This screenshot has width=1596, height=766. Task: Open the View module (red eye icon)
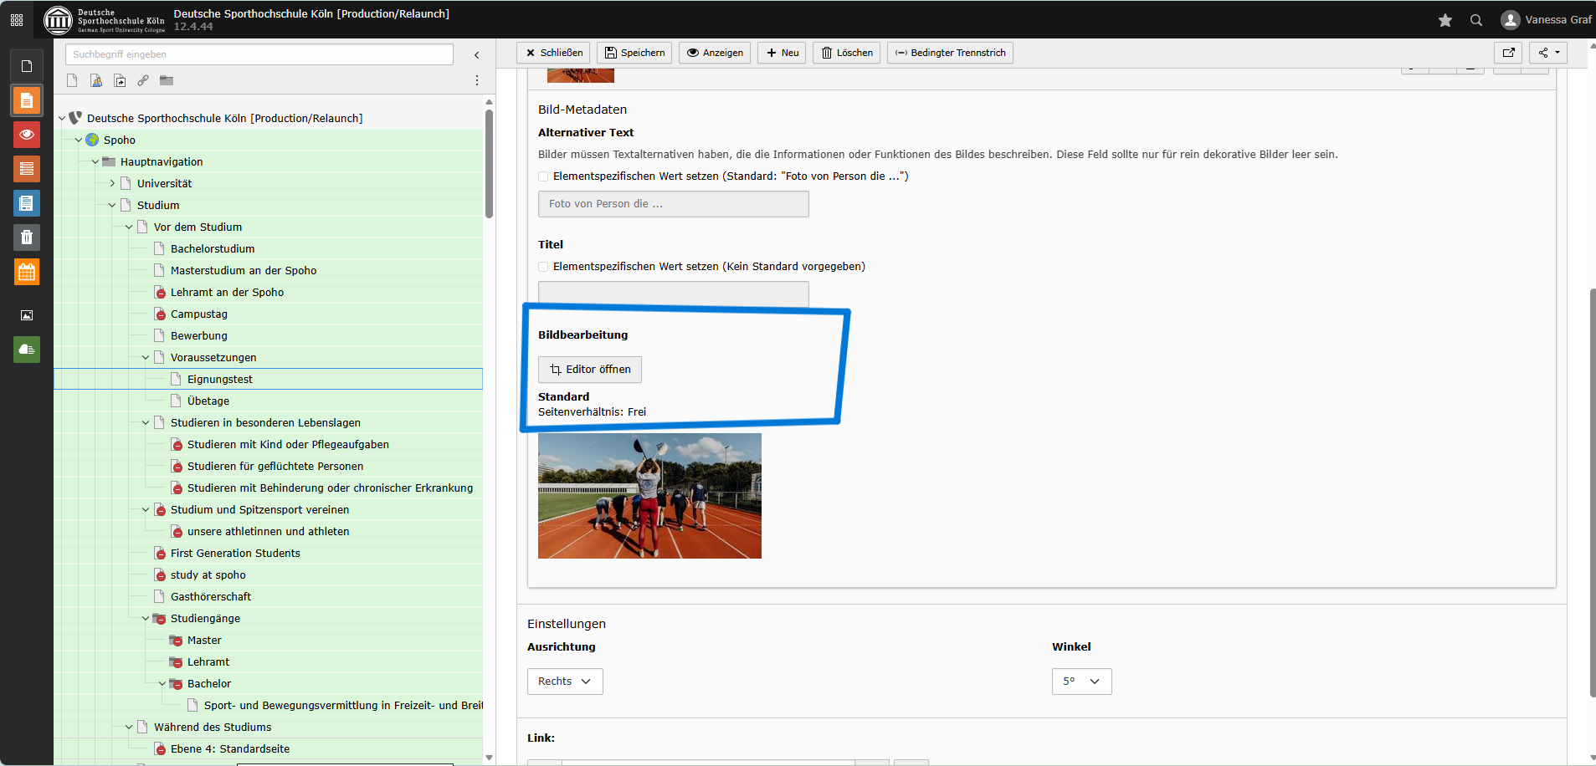(27, 135)
